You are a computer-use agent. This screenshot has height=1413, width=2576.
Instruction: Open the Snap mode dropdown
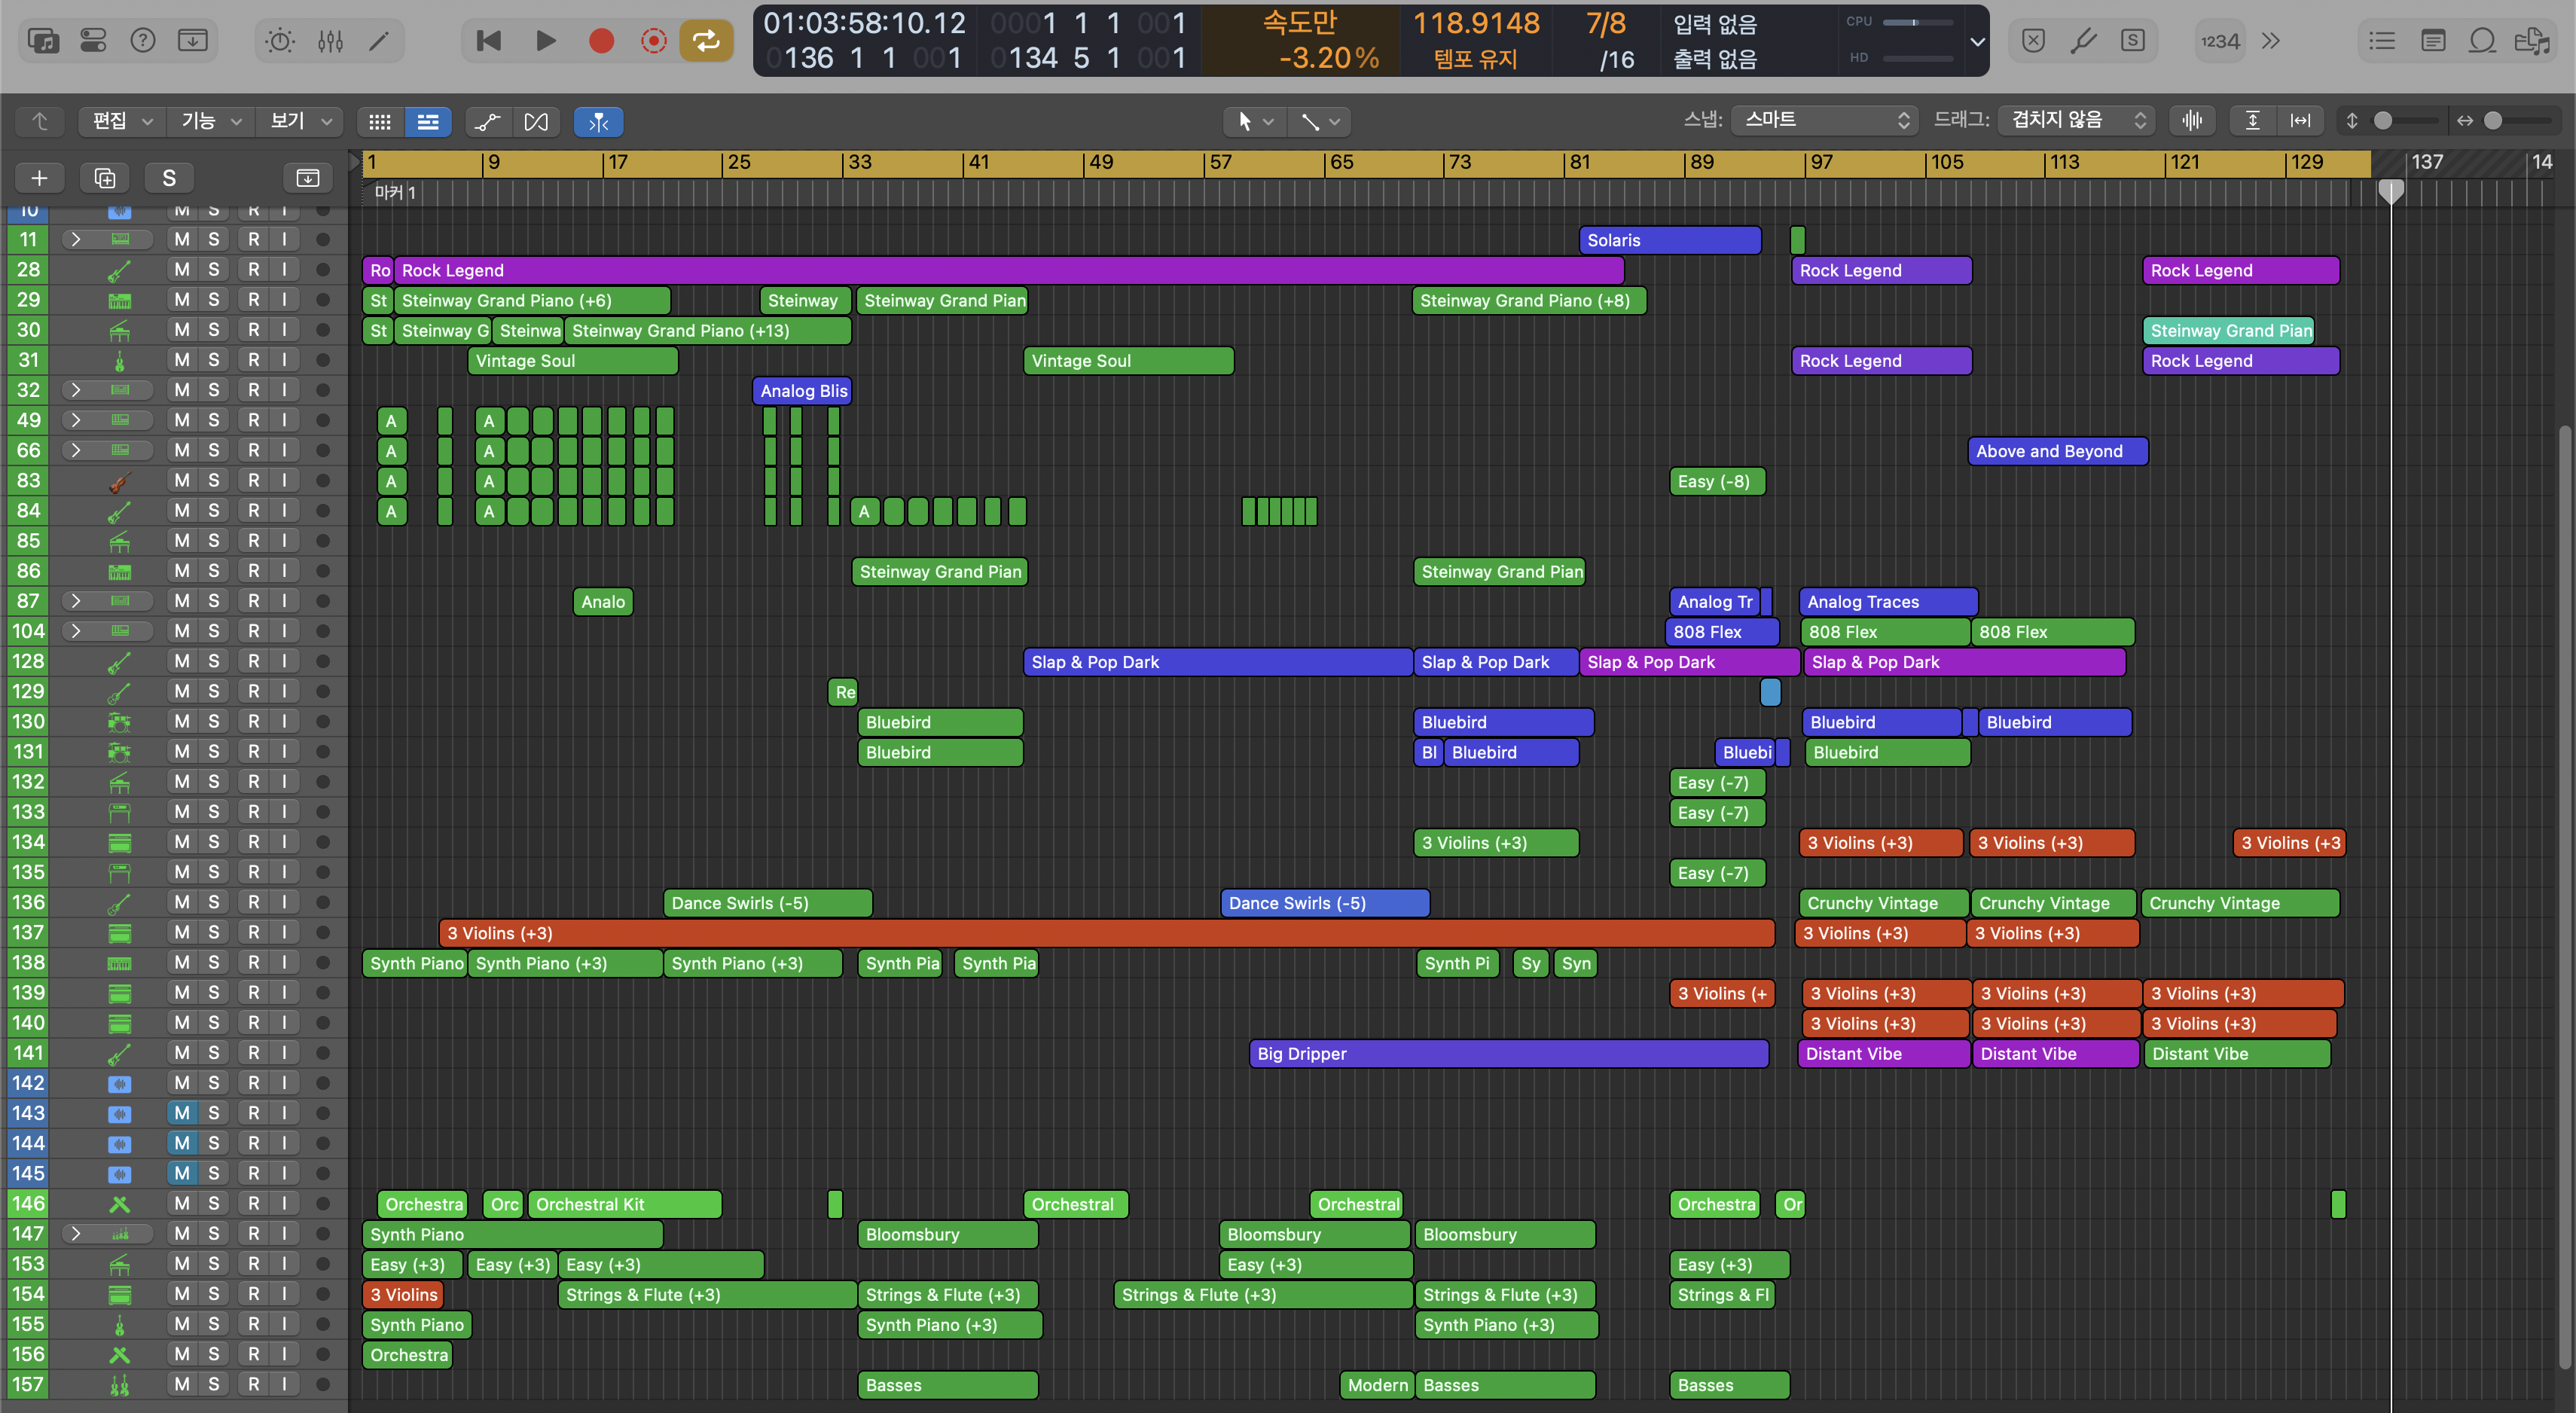click(1824, 121)
